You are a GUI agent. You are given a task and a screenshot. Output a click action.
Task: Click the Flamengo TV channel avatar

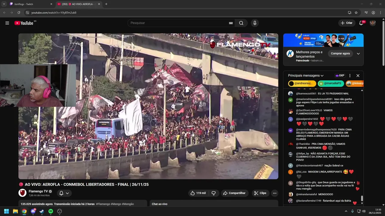23,193
